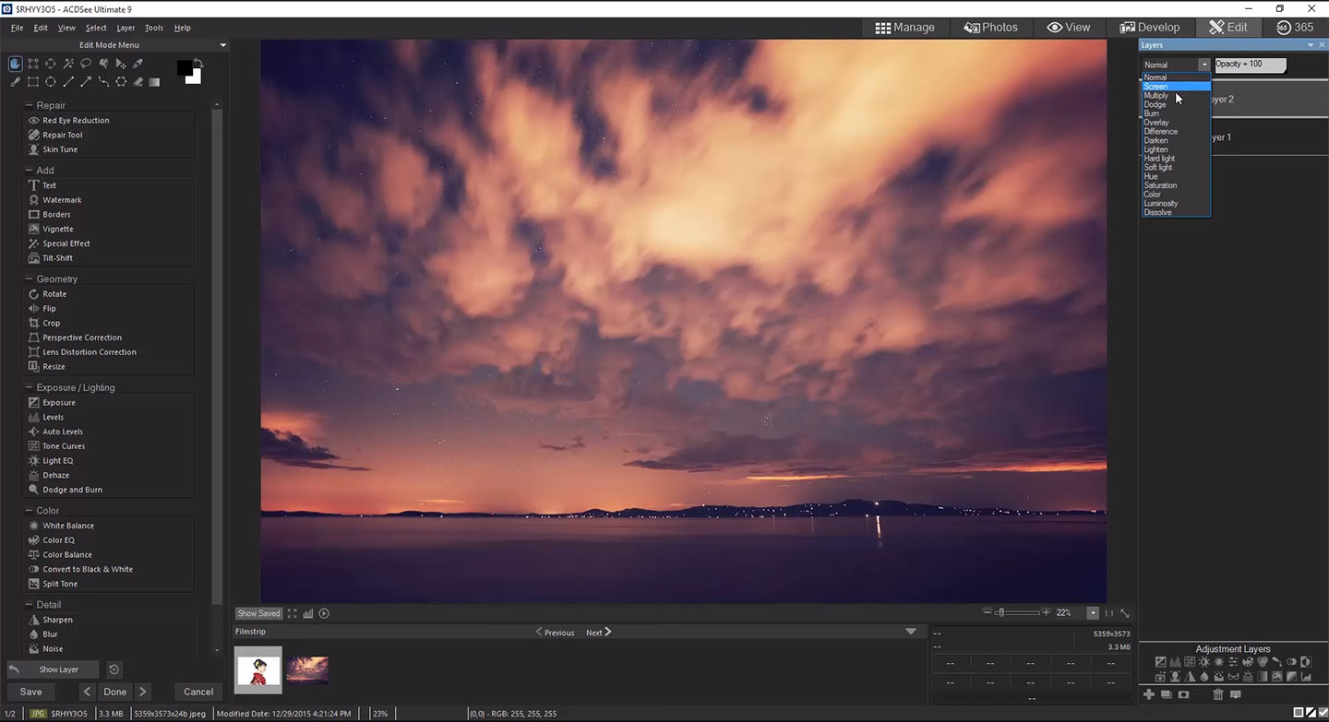Viewport: 1329px width, 722px height.
Task: Add a Curves adjustment layer
Action: (x=1190, y=661)
